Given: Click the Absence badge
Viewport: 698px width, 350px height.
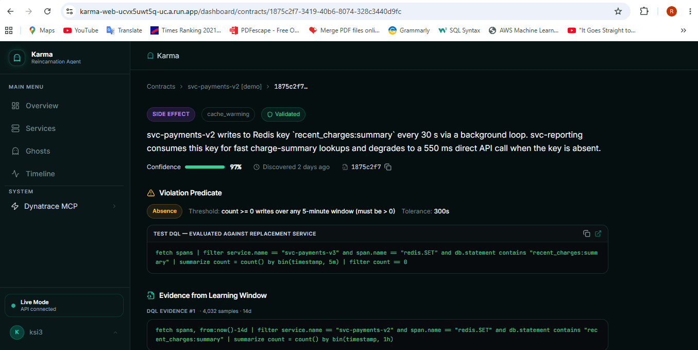Looking at the screenshot, I should pyautogui.click(x=165, y=211).
